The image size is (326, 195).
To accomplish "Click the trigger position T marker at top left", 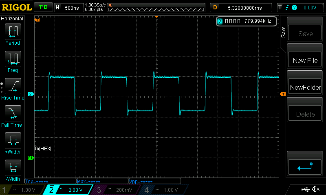I will pos(37,19).
